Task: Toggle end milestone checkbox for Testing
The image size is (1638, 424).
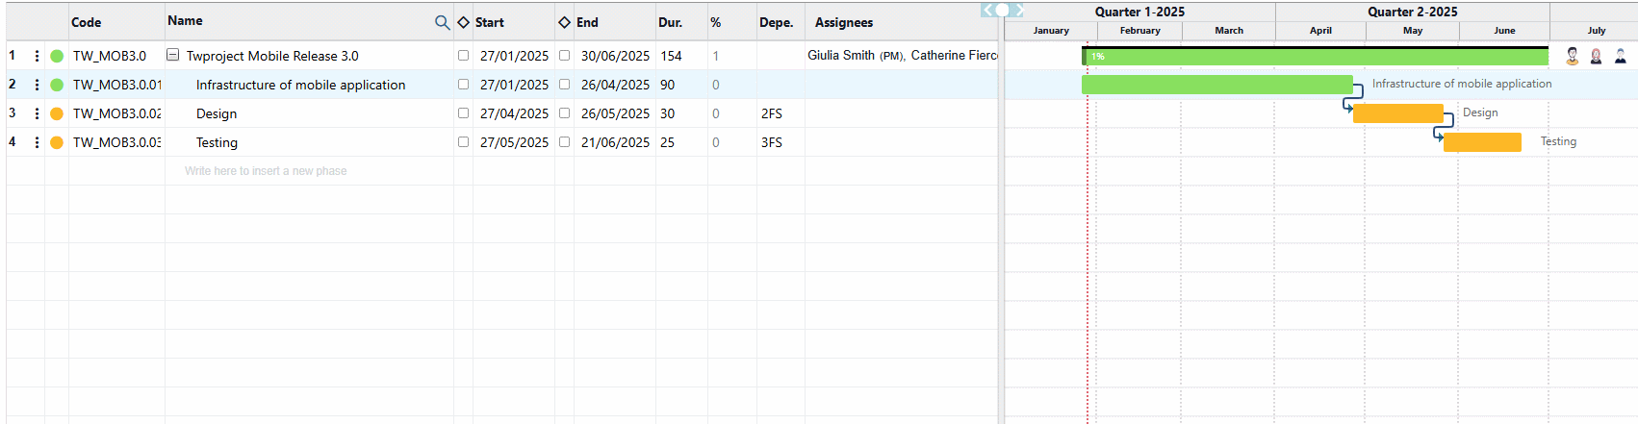Action: coord(564,142)
